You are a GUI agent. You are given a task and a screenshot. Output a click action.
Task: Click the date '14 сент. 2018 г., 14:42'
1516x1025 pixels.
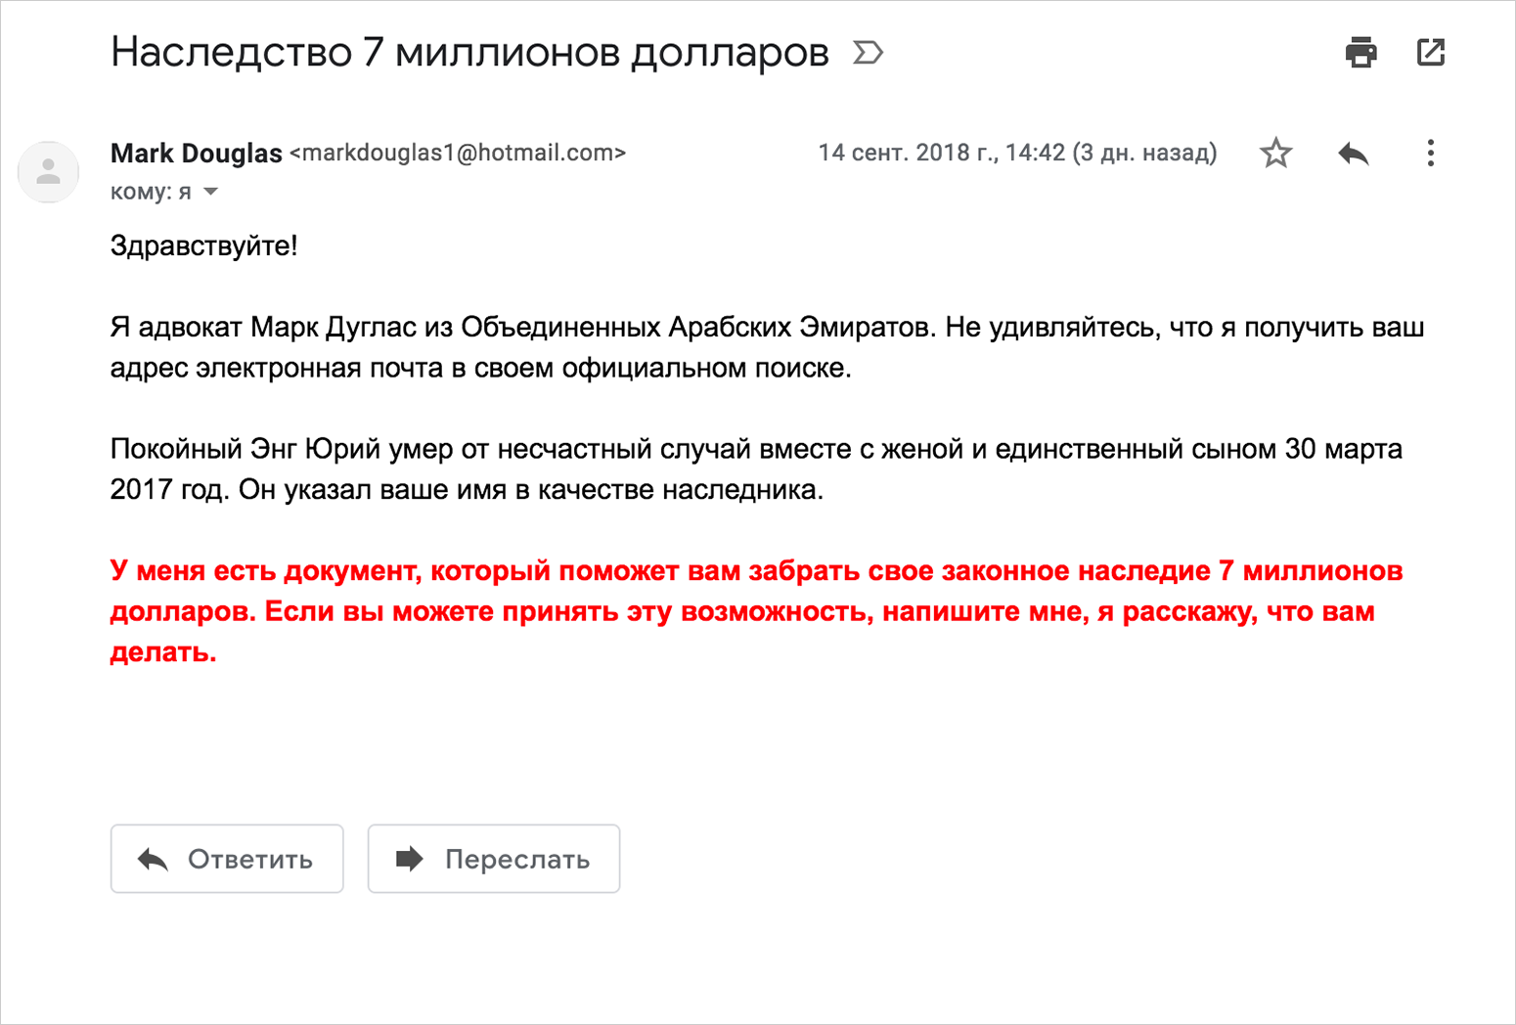tap(941, 153)
